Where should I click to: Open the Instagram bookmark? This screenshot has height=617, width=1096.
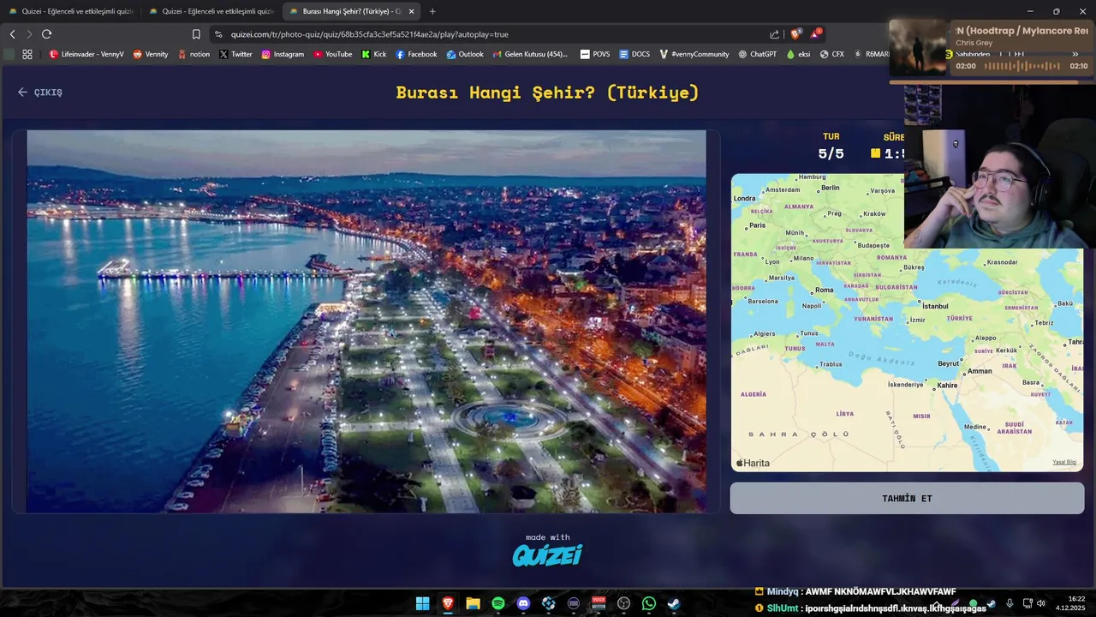coord(283,54)
